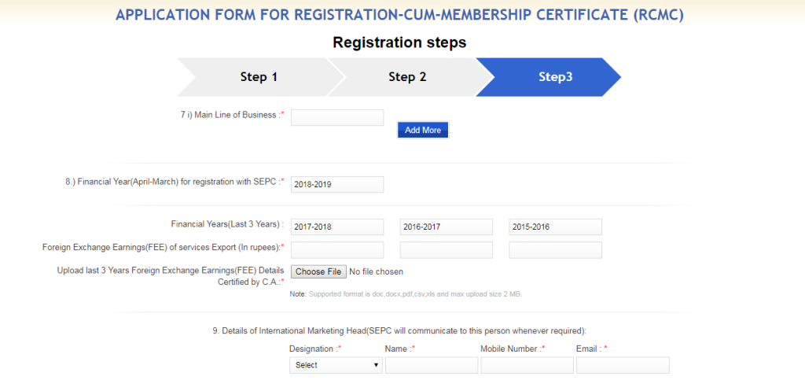Go to Step 1 of registration
Image resolution: width=805 pixels, height=380 pixels.
(259, 77)
